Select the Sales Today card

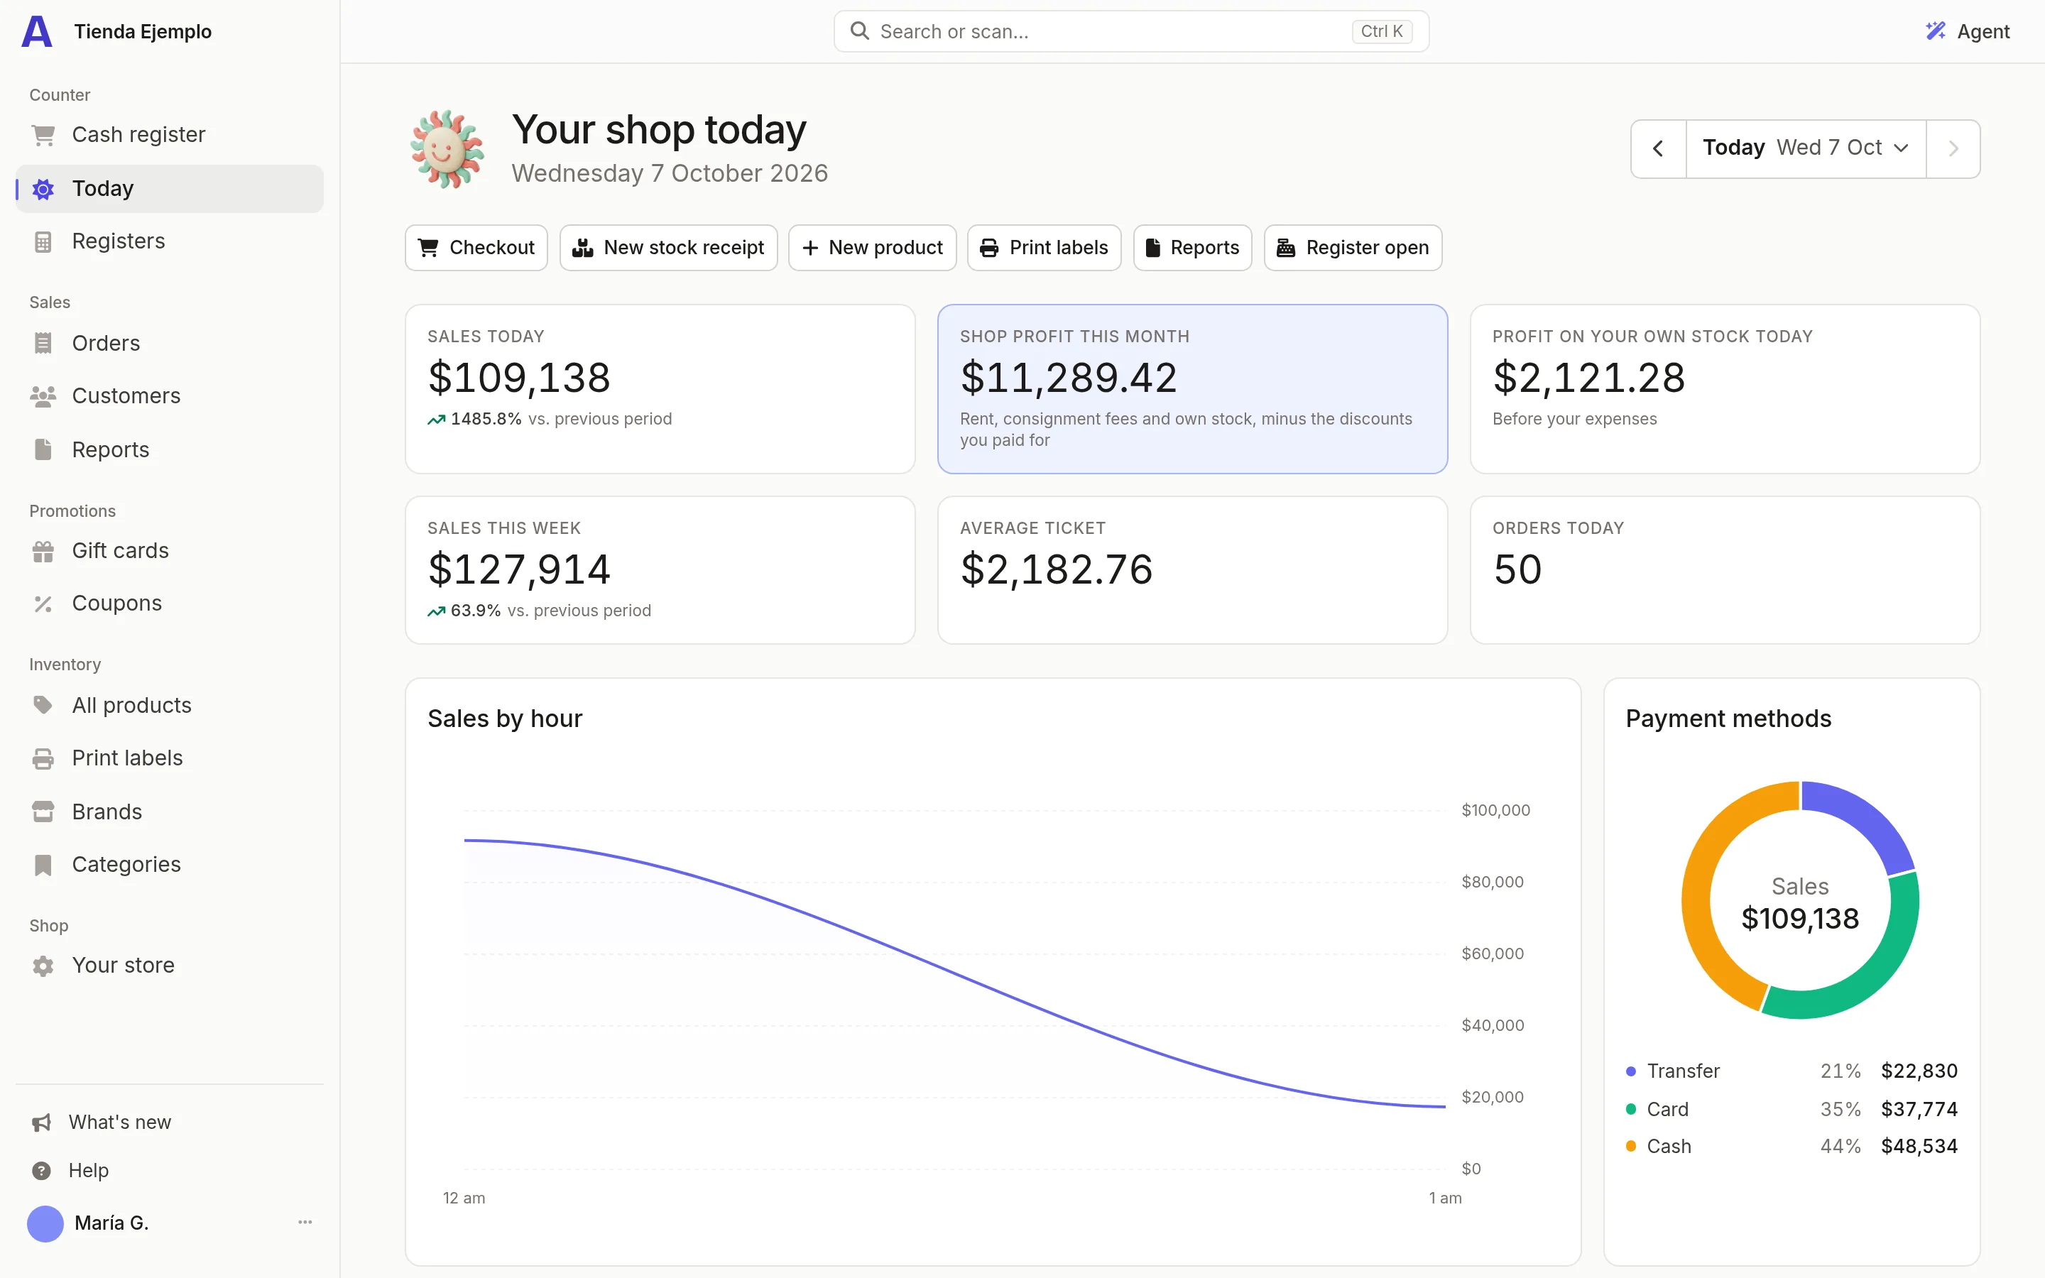(660, 389)
